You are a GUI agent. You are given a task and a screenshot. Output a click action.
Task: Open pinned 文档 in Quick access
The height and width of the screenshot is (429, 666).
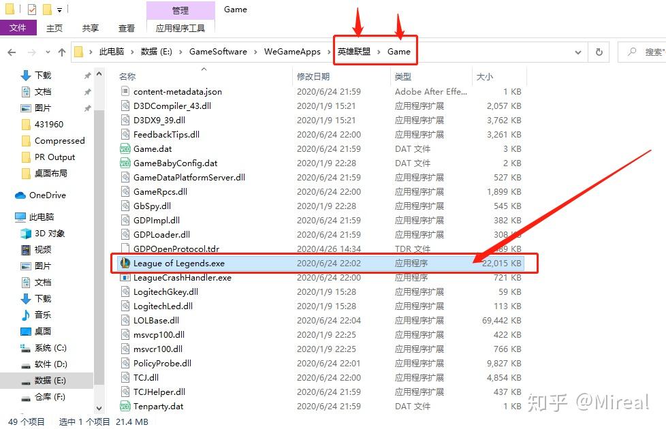(x=43, y=92)
